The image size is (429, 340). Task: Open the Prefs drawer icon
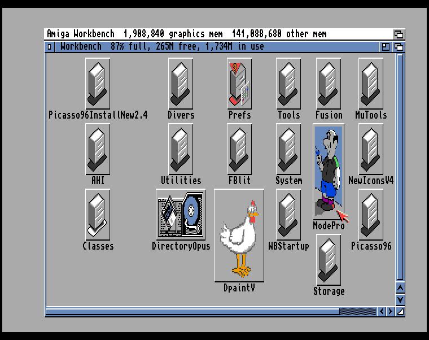pyautogui.click(x=239, y=84)
